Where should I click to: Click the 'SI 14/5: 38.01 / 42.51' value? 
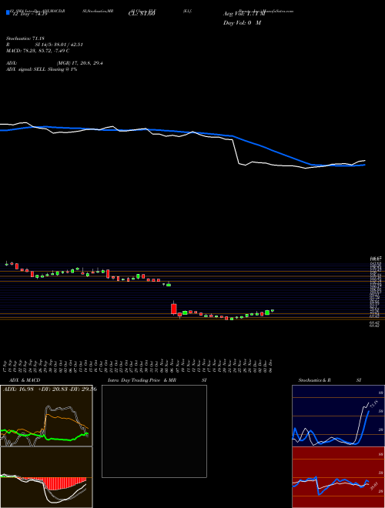(59, 45)
